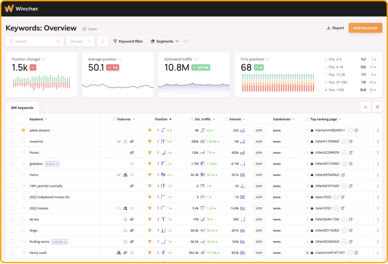Click the favorites star filter button
388x264 pixels.
pos(103,41)
